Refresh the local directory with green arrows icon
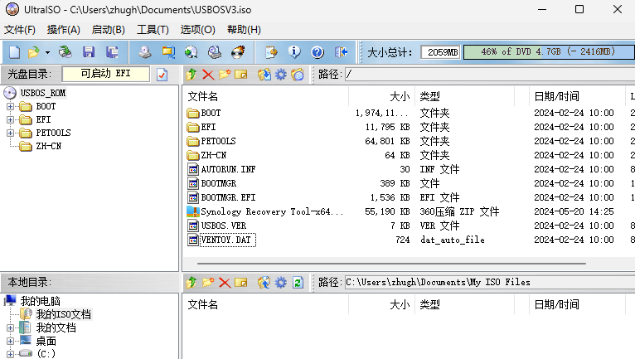The width and height of the screenshot is (635, 359). [298, 283]
